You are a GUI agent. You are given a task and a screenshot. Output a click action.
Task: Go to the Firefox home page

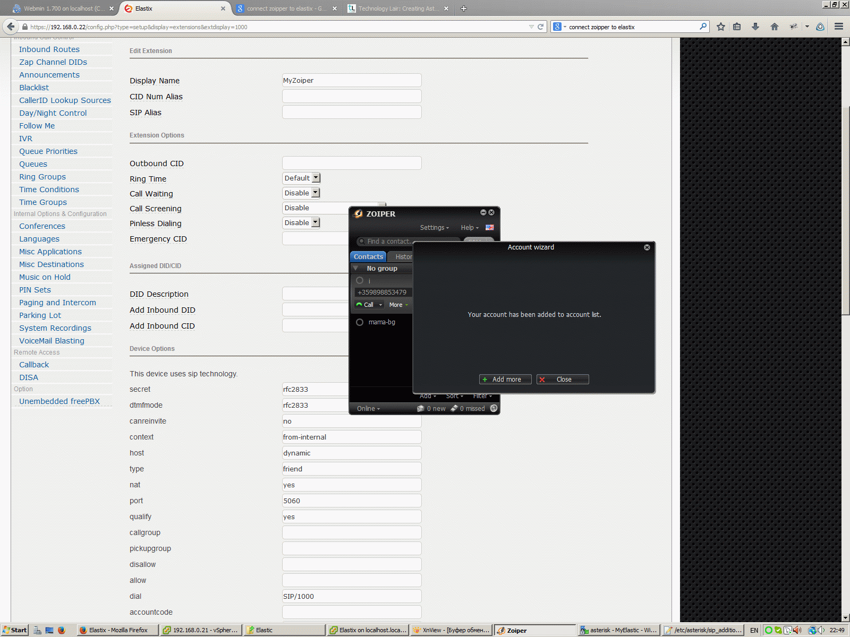click(x=775, y=27)
